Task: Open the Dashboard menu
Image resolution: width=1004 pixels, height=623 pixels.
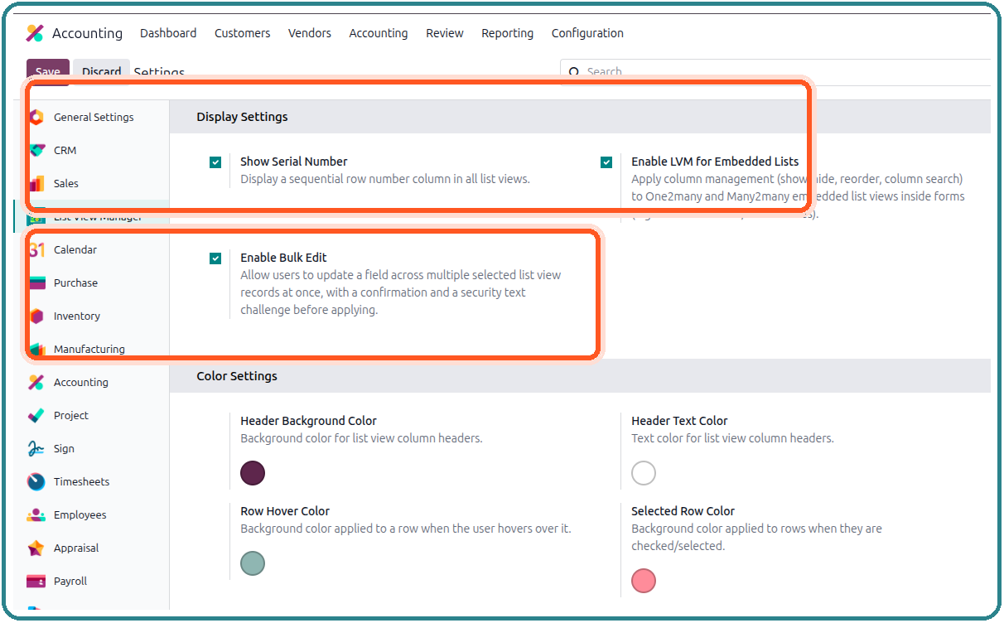Action: (168, 33)
